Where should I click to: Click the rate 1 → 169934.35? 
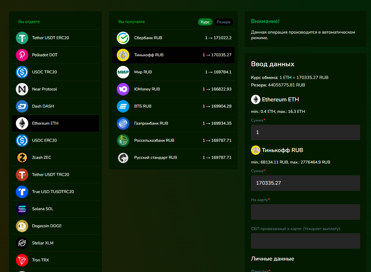coord(217,123)
